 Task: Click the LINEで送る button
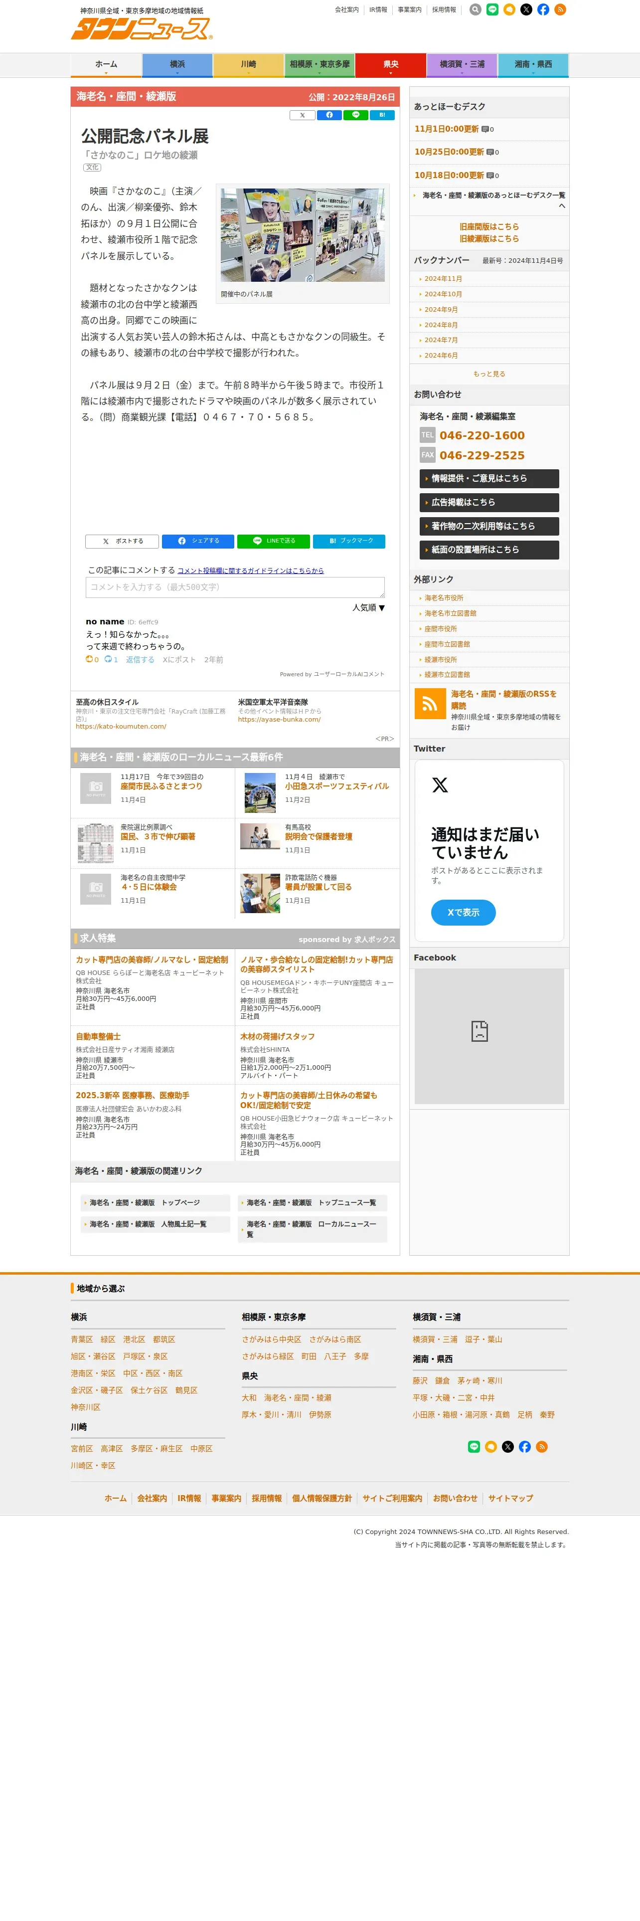click(274, 542)
